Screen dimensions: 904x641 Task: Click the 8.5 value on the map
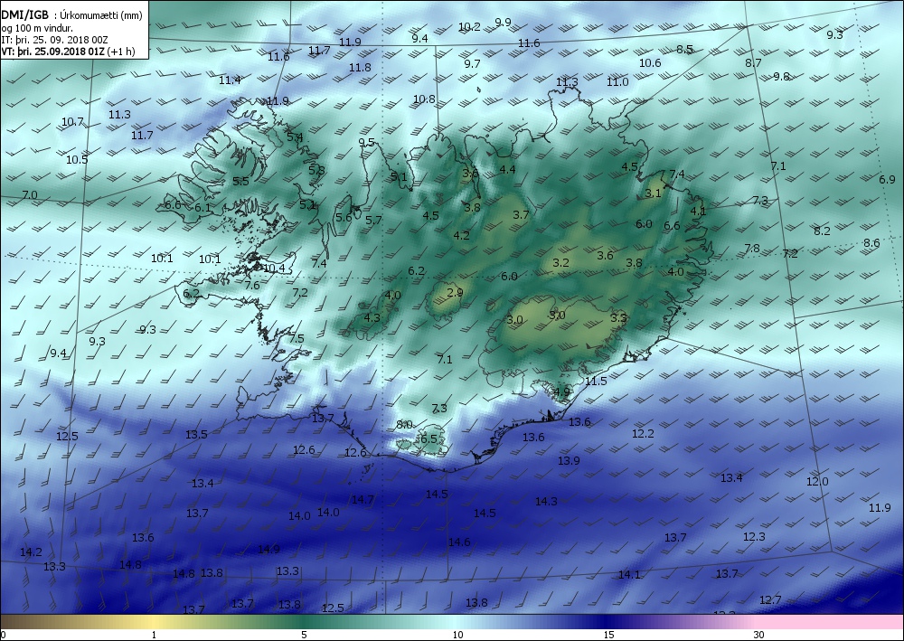[684, 49]
